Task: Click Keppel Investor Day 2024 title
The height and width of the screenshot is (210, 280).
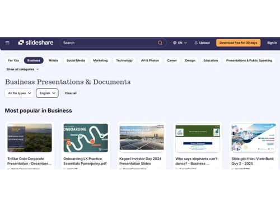Action: pos(141,161)
